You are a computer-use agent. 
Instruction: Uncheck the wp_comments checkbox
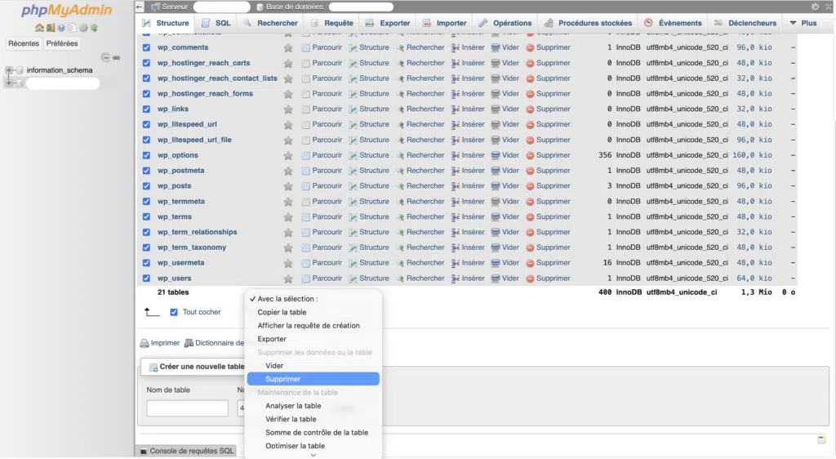pos(146,47)
